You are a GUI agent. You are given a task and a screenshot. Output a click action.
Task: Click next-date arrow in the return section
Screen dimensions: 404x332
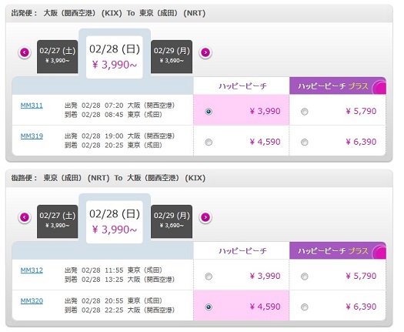tap(205, 217)
